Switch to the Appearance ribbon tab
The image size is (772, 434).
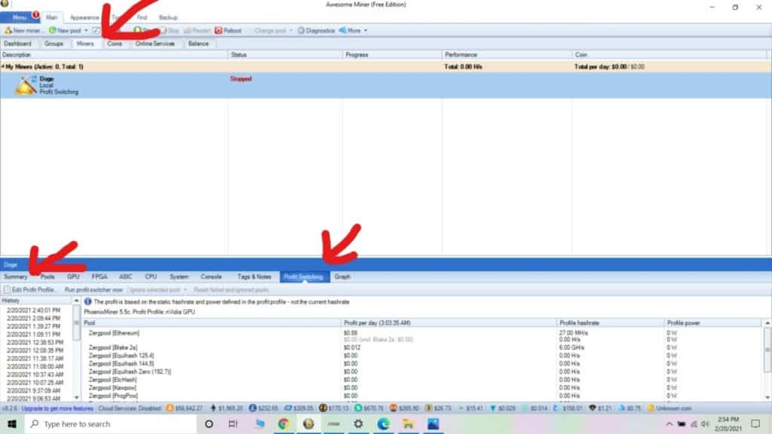[x=84, y=17]
